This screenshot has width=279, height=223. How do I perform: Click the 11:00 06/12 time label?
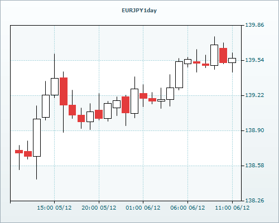pyautogui.click(x=232, y=208)
